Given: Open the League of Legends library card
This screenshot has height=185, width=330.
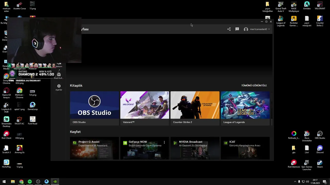Looking at the screenshot, I should (245, 108).
